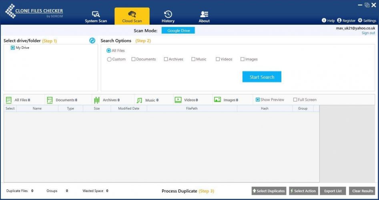379x200 pixels.
Task: Sort results by Group column
Action: [x=303, y=108]
